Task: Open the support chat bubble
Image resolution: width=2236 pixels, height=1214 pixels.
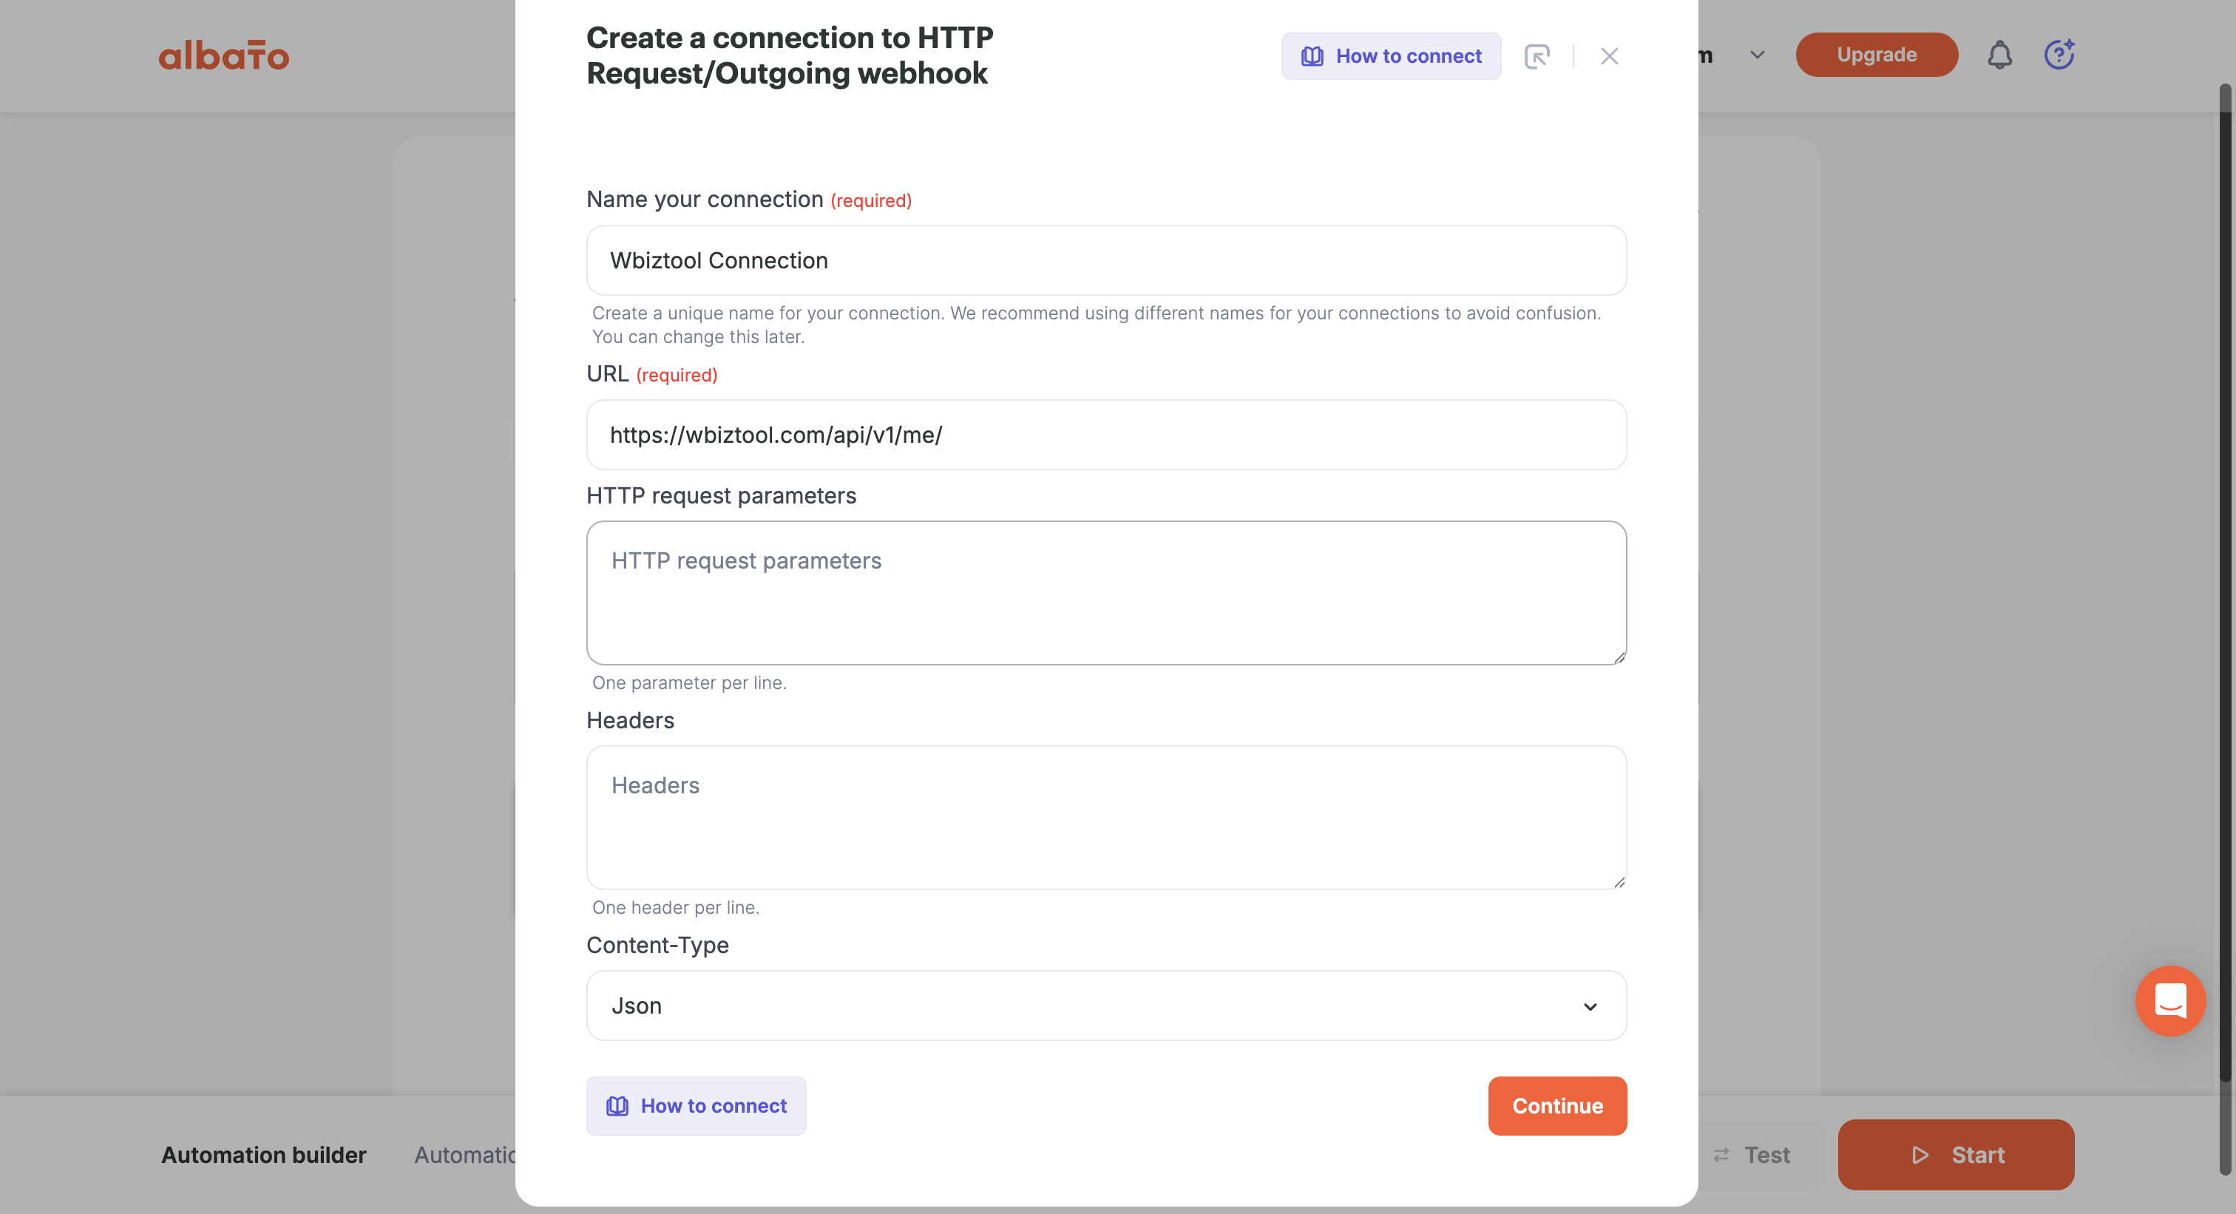Action: point(2170,1000)
